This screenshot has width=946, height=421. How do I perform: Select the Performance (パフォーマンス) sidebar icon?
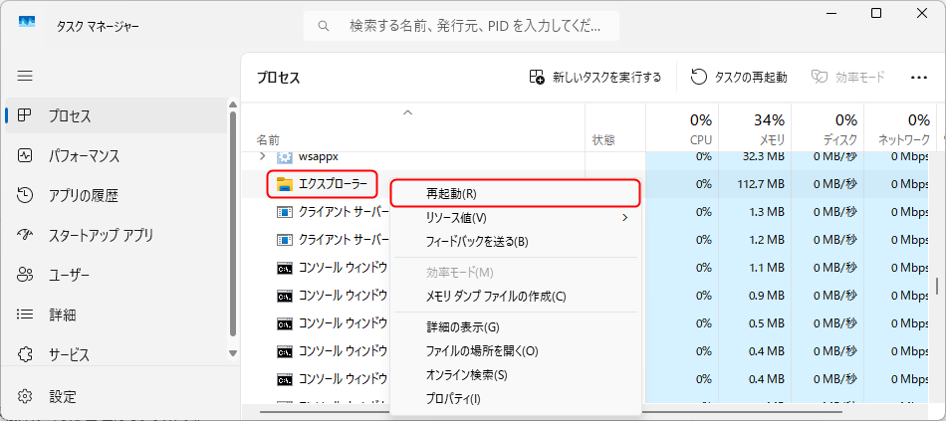pos(25,155)
